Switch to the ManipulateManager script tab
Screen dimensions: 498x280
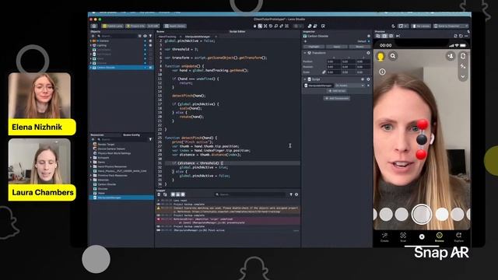point(198,37)
